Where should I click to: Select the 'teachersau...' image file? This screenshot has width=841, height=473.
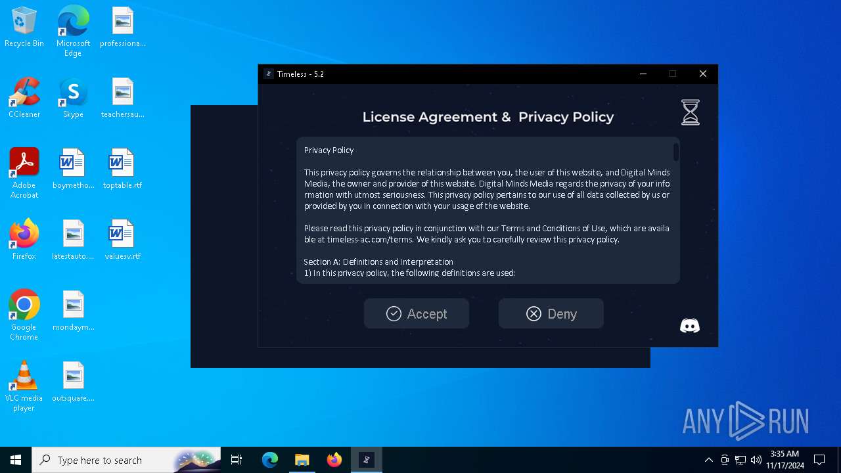coord(123,99)
